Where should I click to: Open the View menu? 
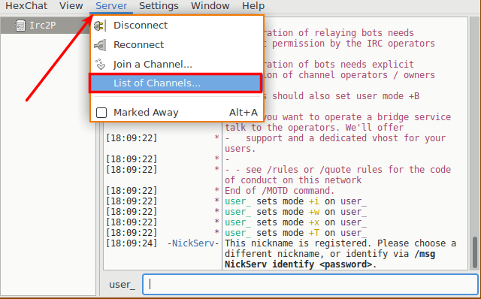[71, 6]
